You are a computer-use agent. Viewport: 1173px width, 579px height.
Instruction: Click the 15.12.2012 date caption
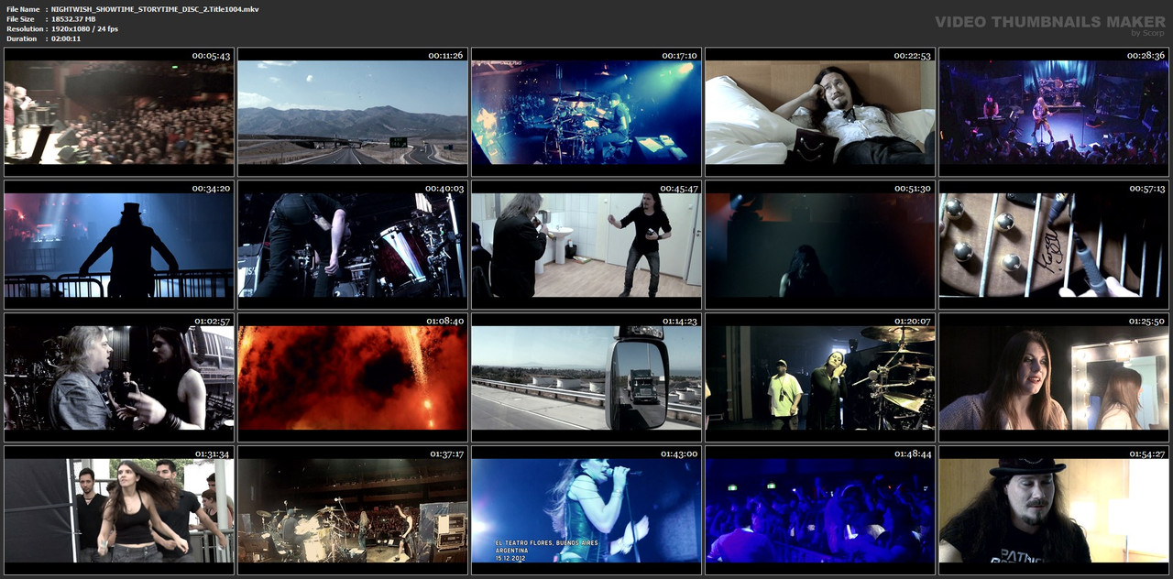click(510, 557)
